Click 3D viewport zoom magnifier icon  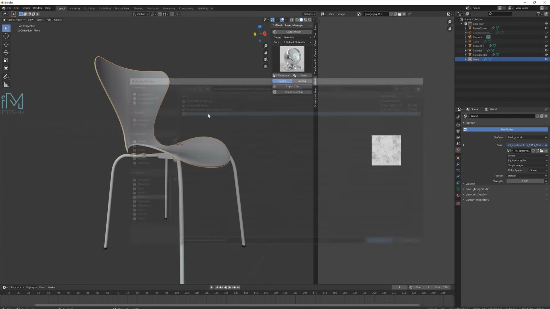pyautogui.click(x=266, y=46)
